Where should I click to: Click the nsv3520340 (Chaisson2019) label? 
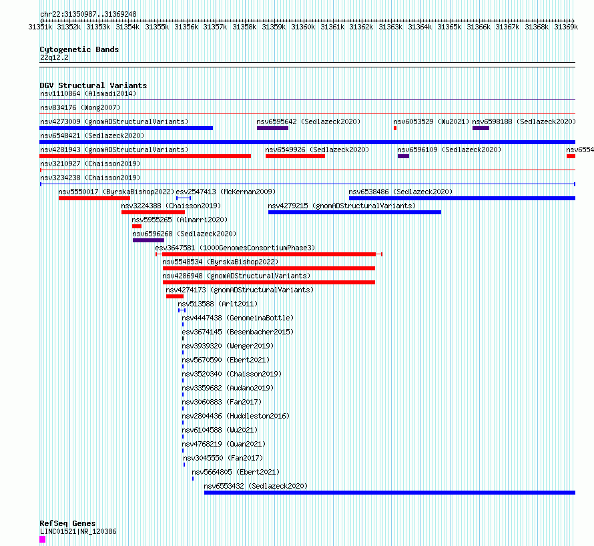(232, 374)
